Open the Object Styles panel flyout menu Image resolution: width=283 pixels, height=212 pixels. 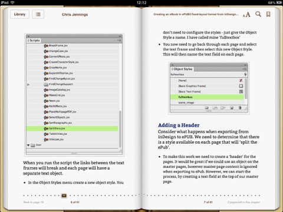(245, 69)
